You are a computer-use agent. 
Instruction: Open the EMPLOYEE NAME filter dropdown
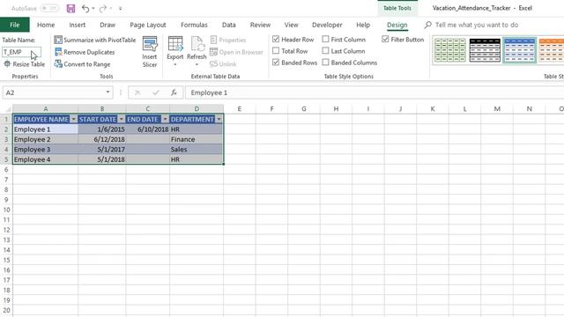click(x=74, y=120)
